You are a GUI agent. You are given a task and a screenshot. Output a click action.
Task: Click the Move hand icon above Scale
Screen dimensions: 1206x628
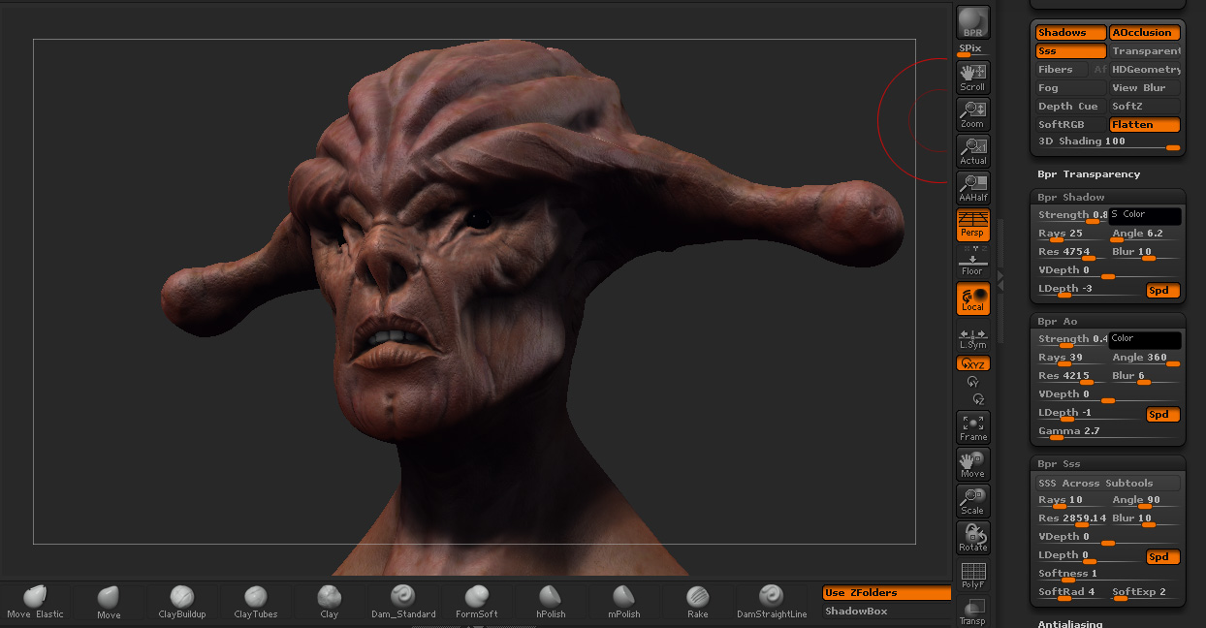(972, 464)
